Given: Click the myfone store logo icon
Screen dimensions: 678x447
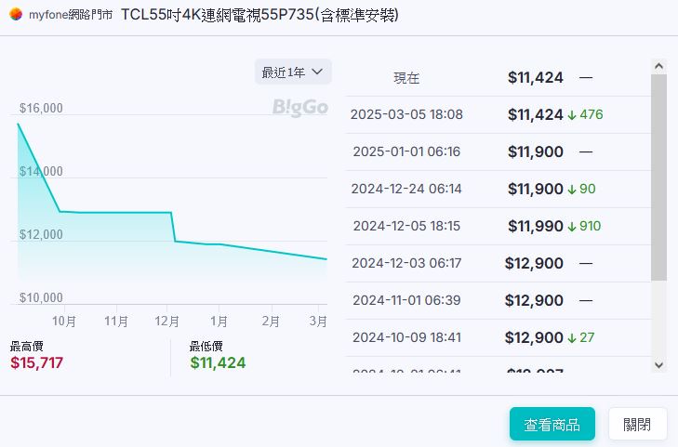Looking at the screenshot, I should click(x=16, y=16).
